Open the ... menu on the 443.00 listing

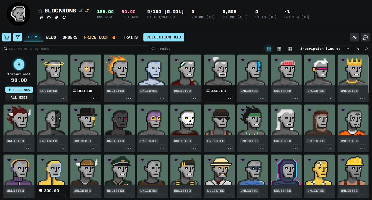point(229,98)
